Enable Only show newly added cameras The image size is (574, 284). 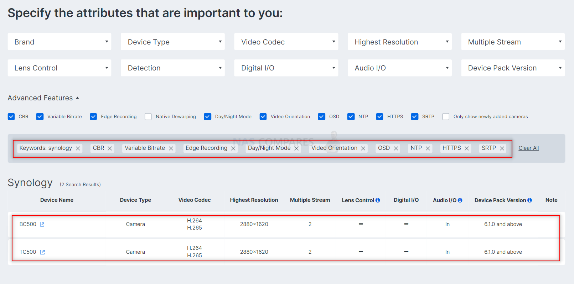[x=446, y=117]
